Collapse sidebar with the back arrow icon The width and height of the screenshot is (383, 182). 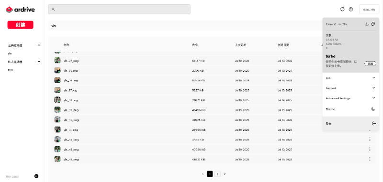(36, 176)
